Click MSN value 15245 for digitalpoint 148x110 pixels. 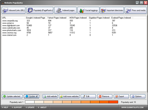pos(72,26)
